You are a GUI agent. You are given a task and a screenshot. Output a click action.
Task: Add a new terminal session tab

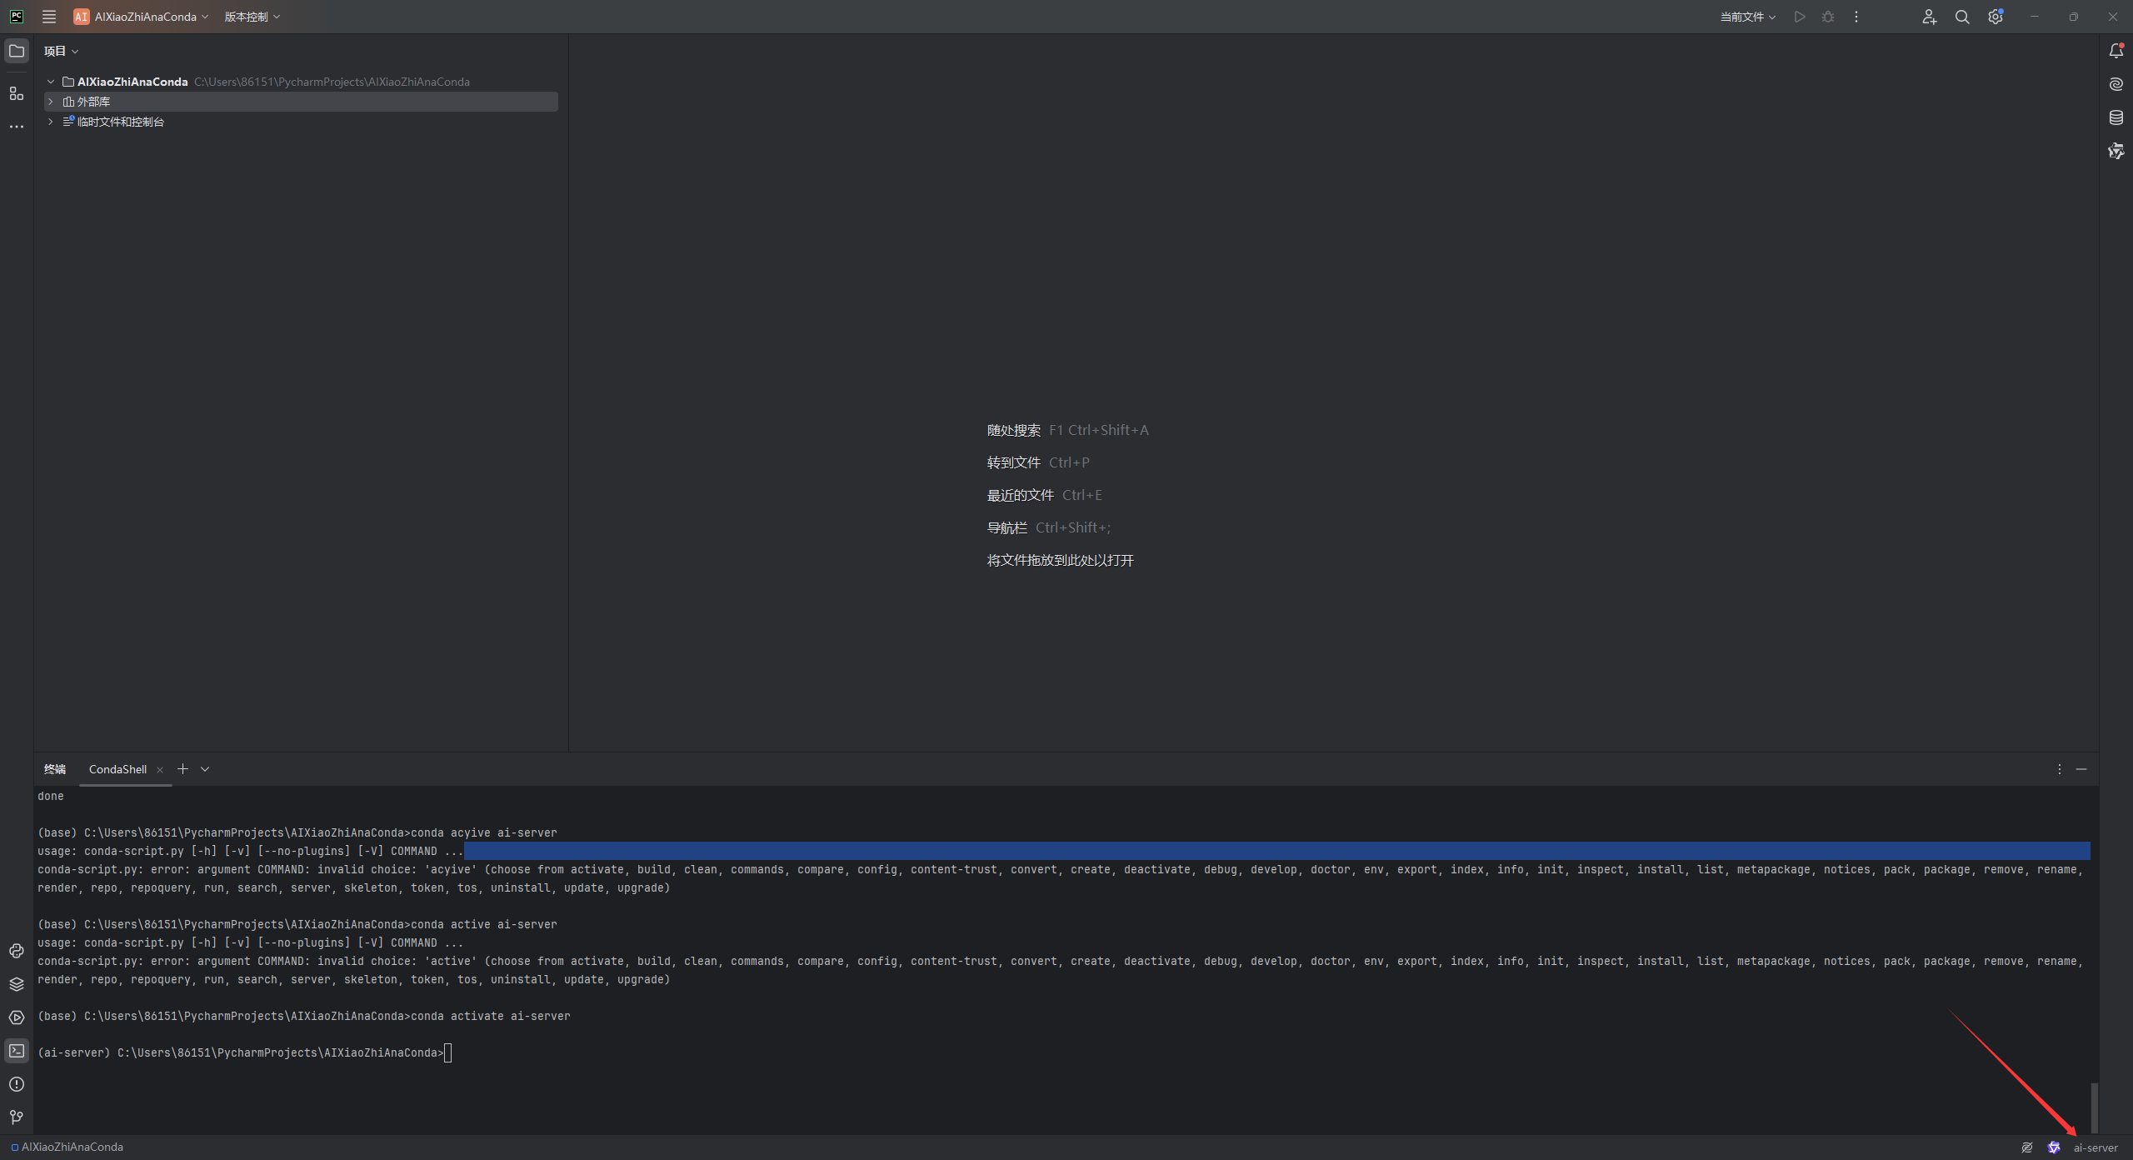click(182, 769)
